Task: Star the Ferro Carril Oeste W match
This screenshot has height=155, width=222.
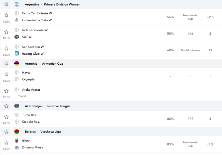Action: click(6, 15)
